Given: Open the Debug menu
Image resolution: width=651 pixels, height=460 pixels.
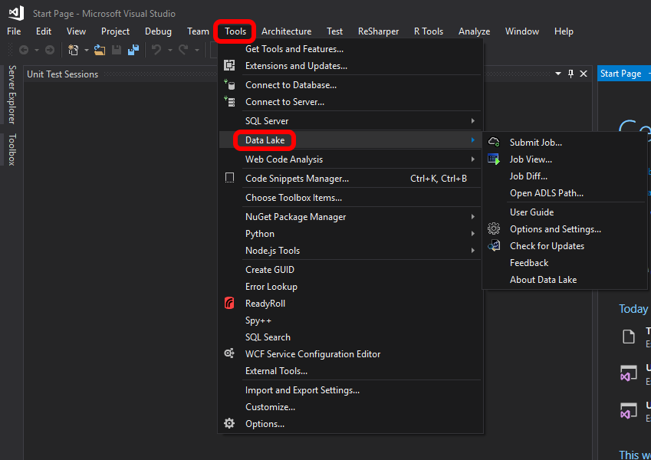Looking at the screenshot, I should (x=158, y=31).
